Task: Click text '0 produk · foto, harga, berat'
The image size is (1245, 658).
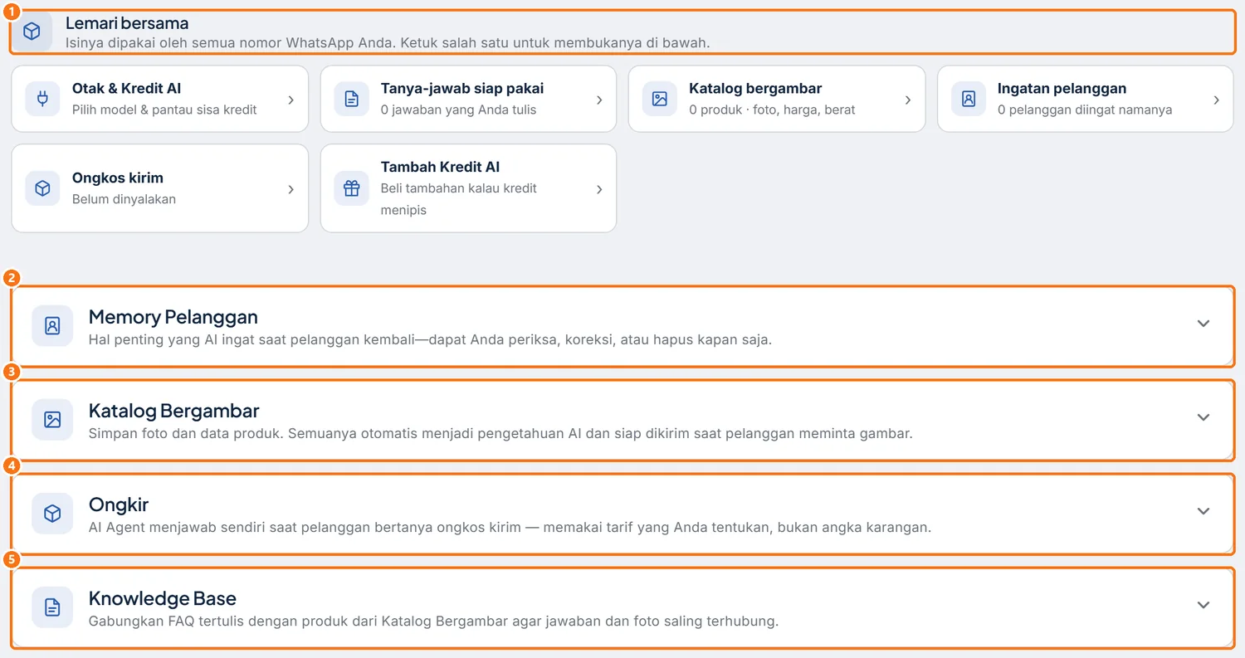Action: [x=772, y=110]
